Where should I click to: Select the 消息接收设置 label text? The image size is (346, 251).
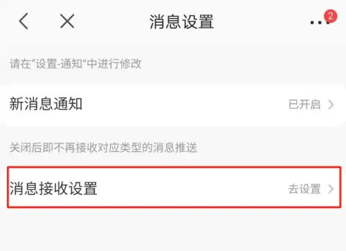click(53, 188)
